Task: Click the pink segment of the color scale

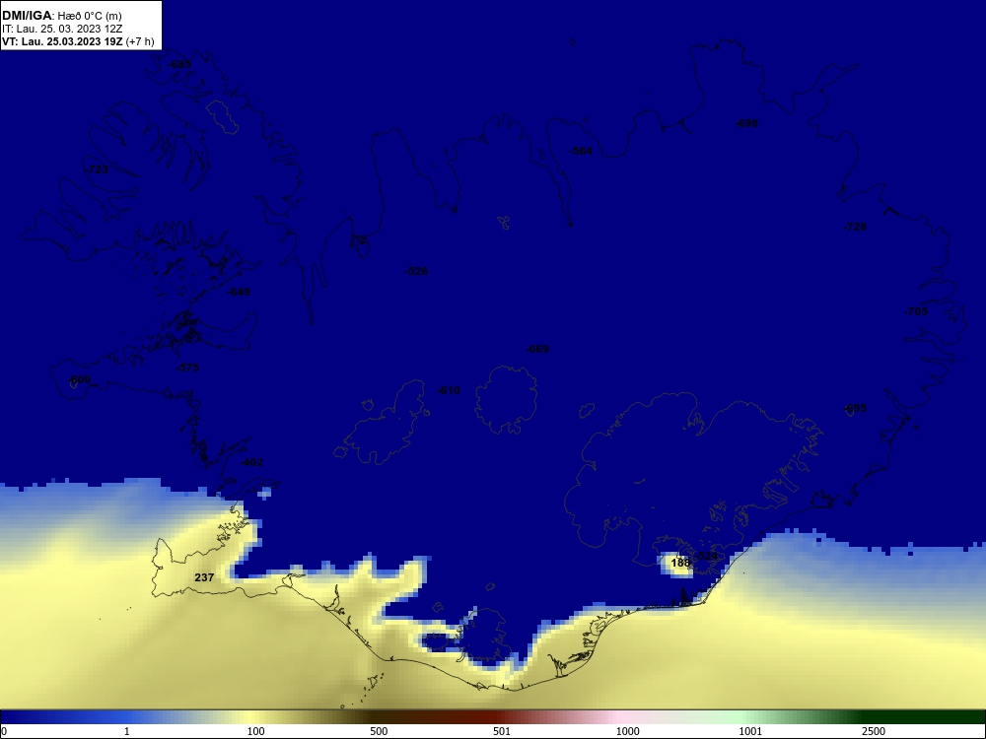Action: (x=619, y=717)
